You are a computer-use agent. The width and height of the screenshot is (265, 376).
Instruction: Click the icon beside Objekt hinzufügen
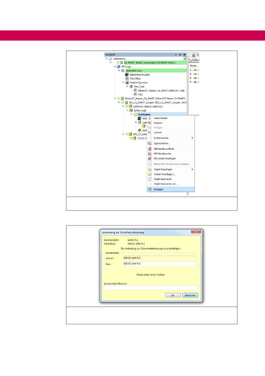pos(150,170)
